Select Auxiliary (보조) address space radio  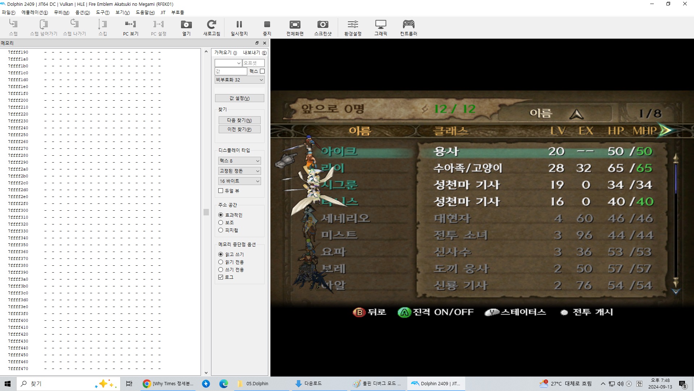click(220, 223)
